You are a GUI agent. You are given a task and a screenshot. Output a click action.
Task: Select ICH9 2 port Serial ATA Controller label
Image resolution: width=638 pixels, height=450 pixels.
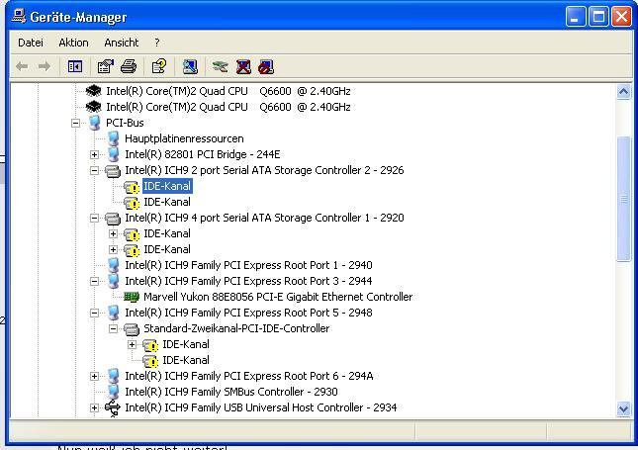click(x=264, y=170)
